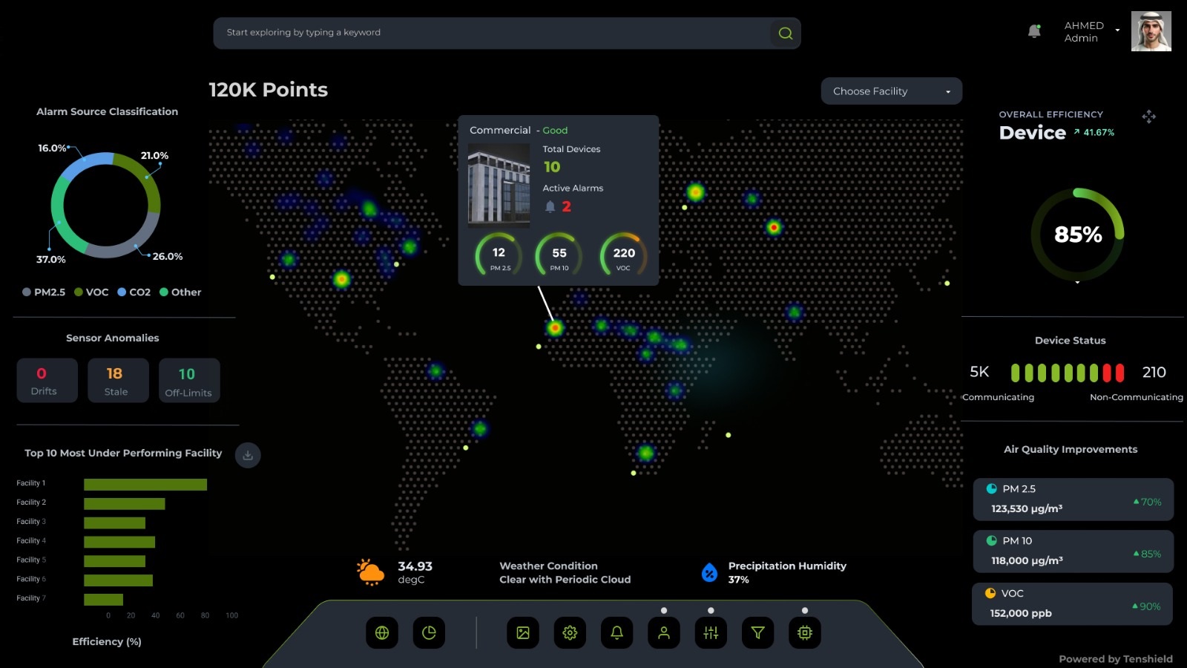This screenshot has height=668, width=1187.
Task: Click the globe icon in bottom dock
Action: [x=382, y=633]
